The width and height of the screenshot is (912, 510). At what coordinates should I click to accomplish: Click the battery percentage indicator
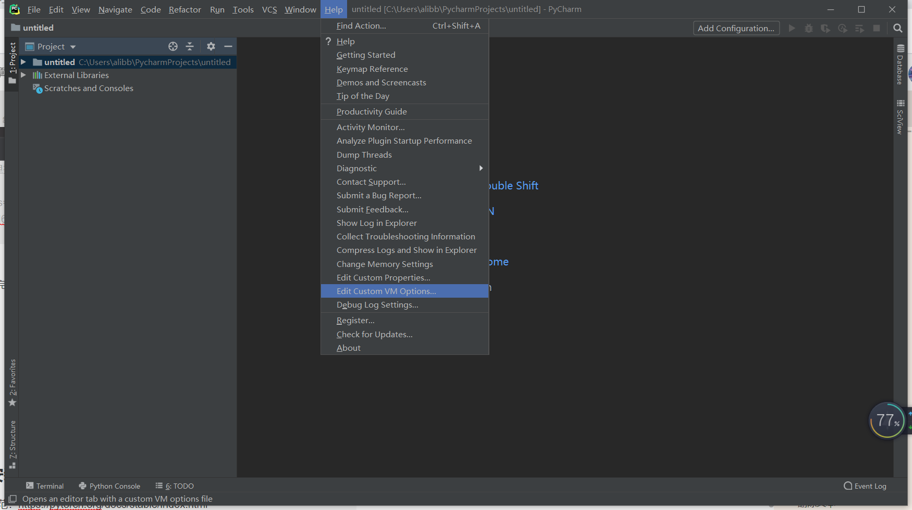point(887,420)
